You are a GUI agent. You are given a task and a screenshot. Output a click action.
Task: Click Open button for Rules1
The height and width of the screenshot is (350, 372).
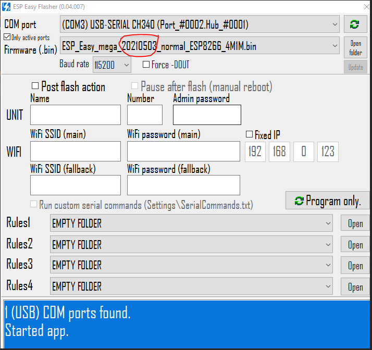click(355, 223)
